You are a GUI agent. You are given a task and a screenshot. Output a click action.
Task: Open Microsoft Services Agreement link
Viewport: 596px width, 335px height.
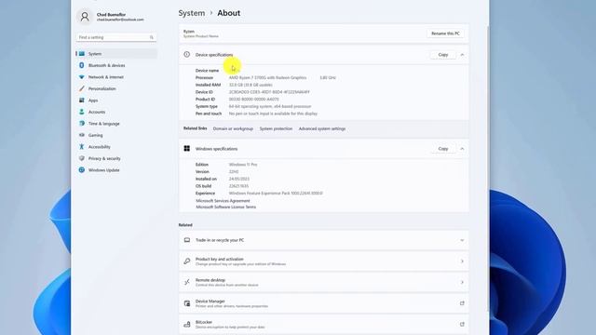[223, 201]
